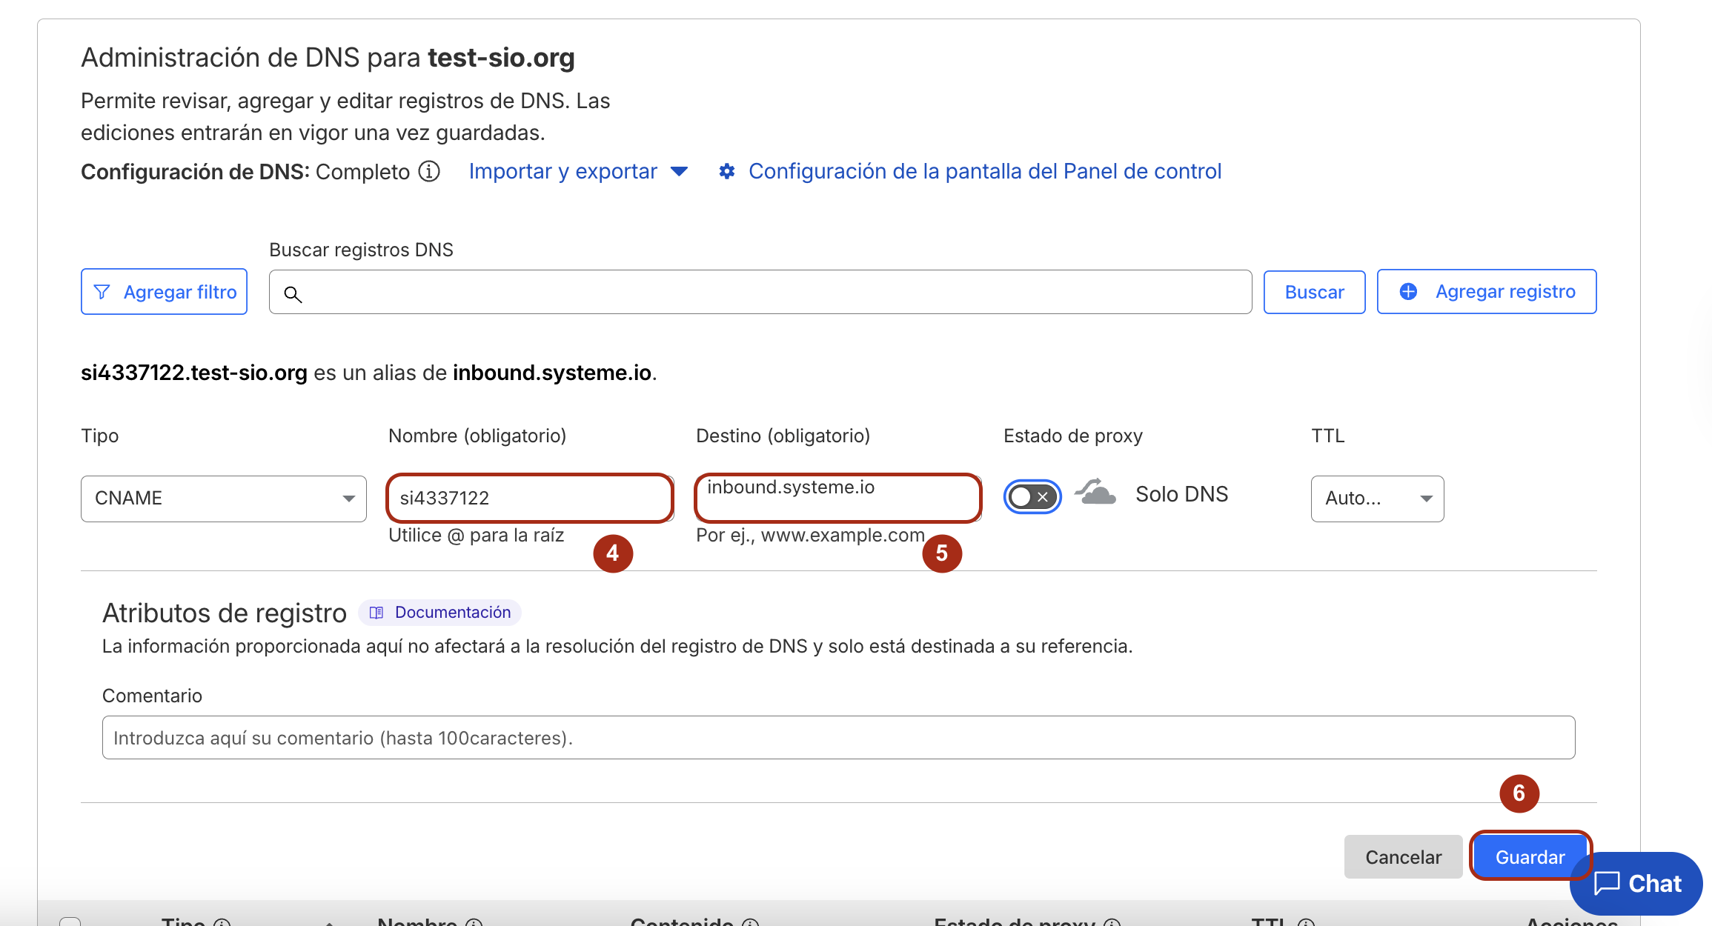Click the gray cloud proxy icon

(x=1096, y=493)
